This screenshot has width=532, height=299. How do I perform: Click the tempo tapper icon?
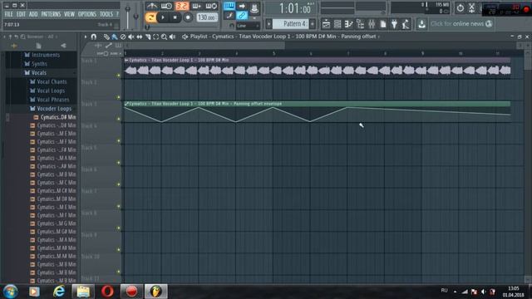406,24
